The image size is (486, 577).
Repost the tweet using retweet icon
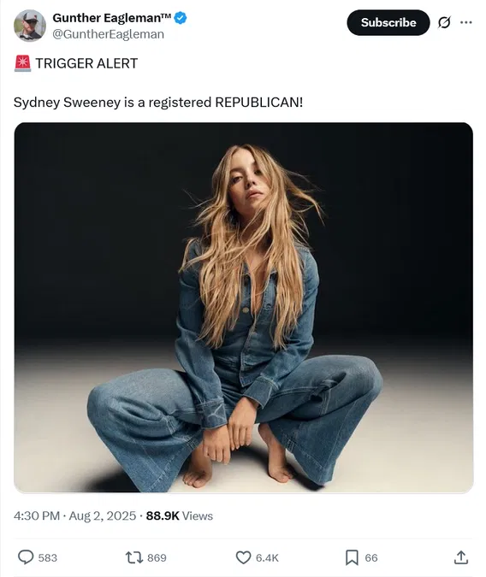134,557
